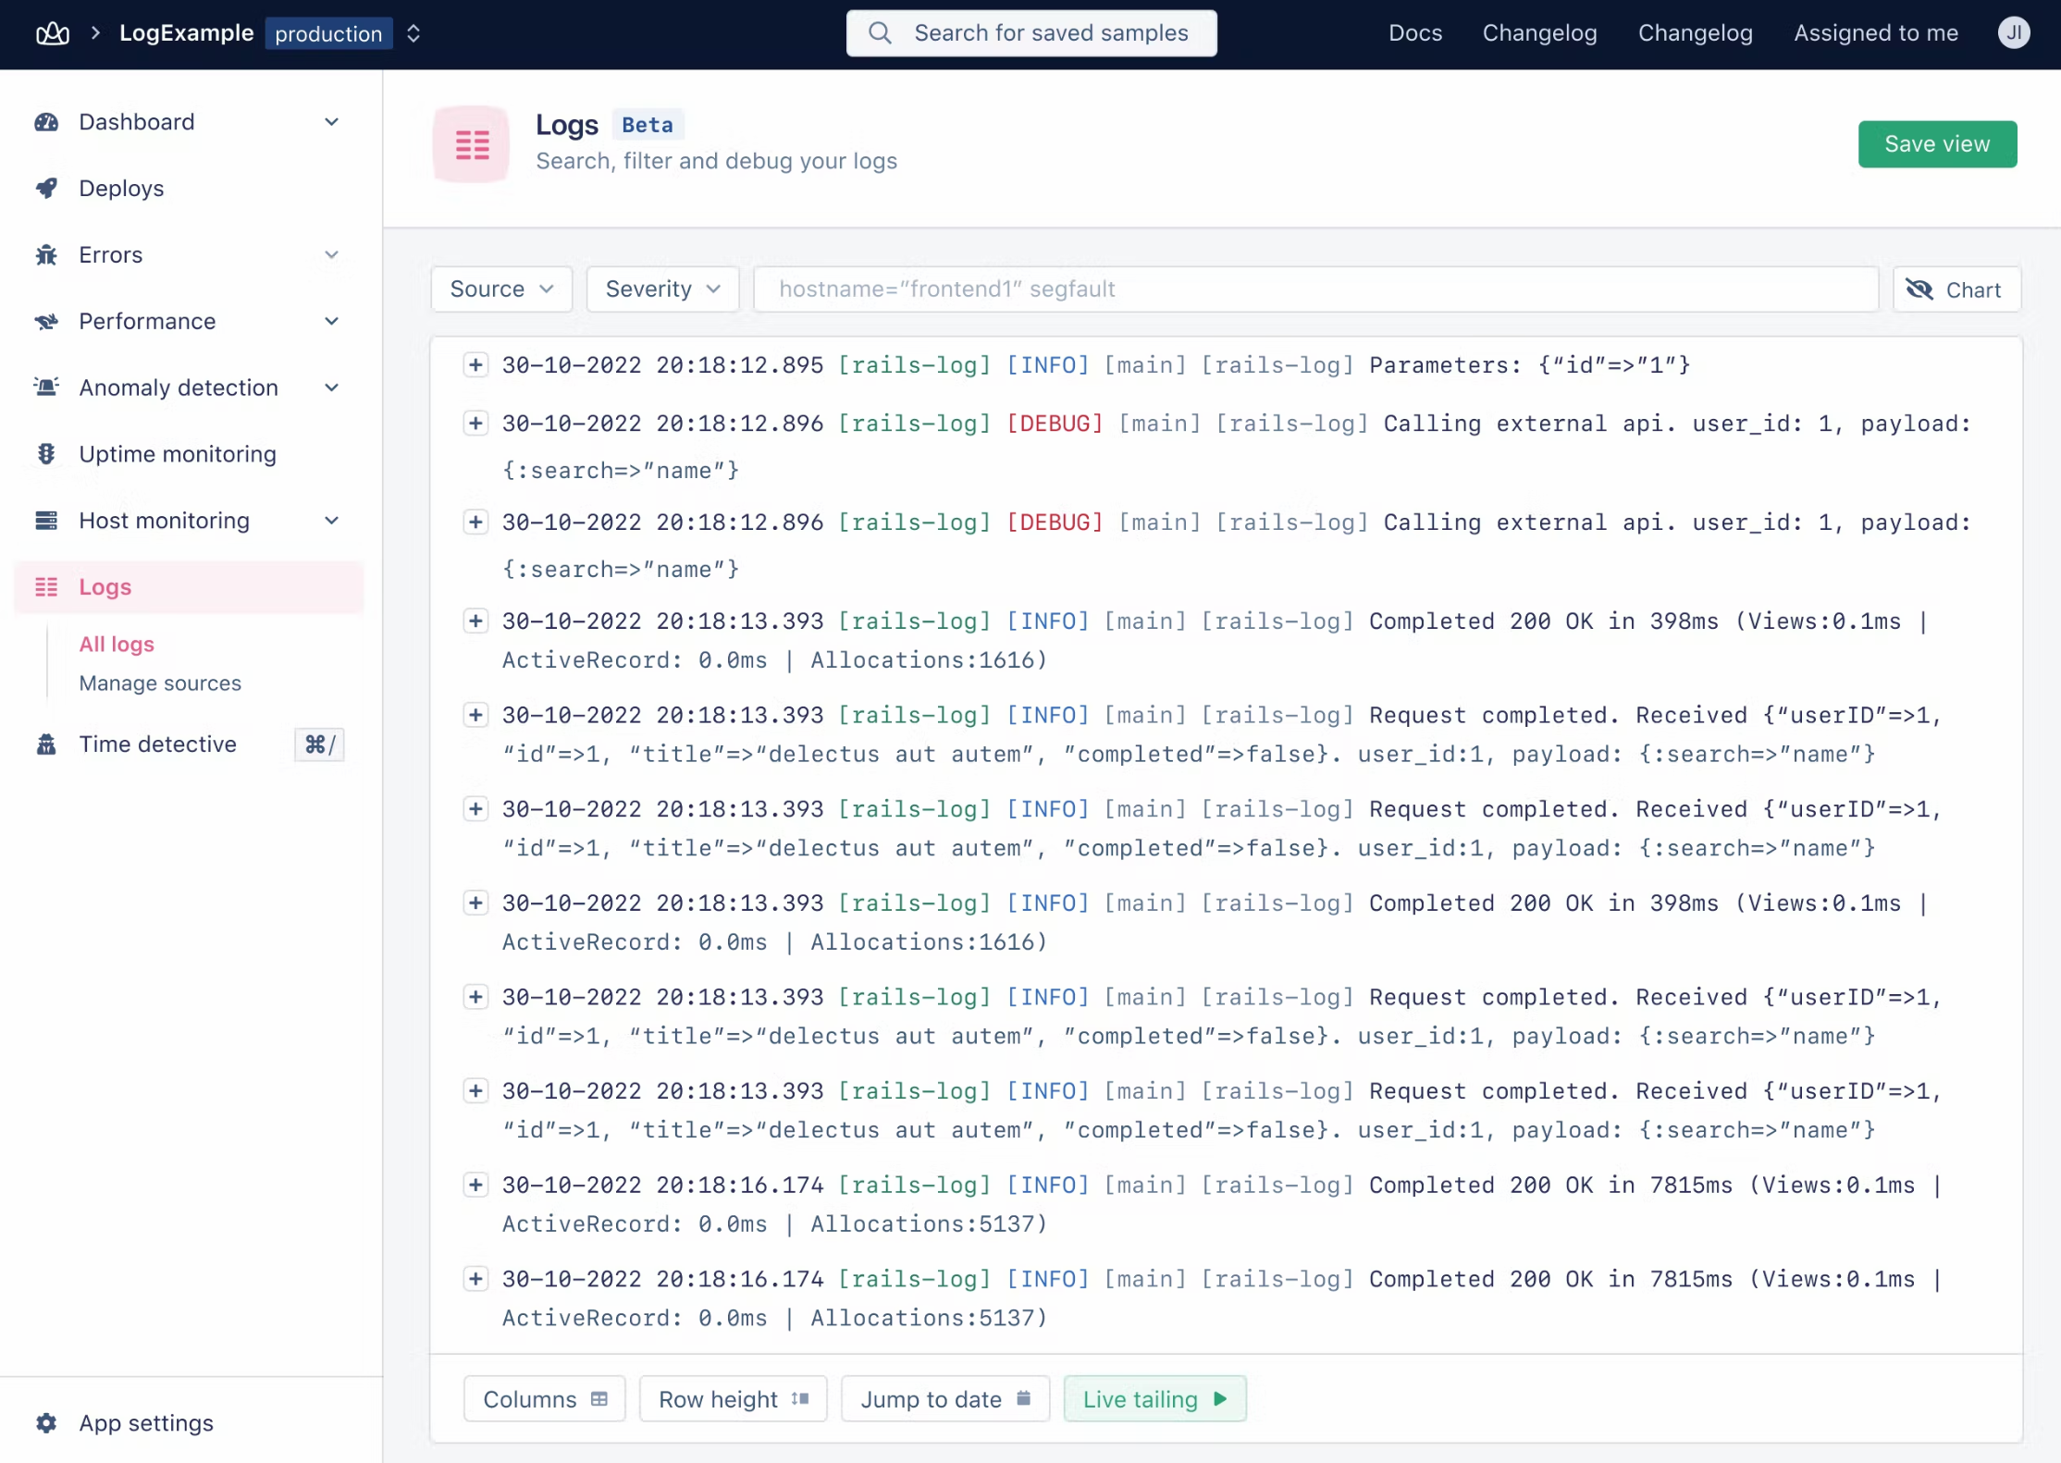2061x1463 pixels.
Task: Start Live tailing
Action: click(1154, 1399)
